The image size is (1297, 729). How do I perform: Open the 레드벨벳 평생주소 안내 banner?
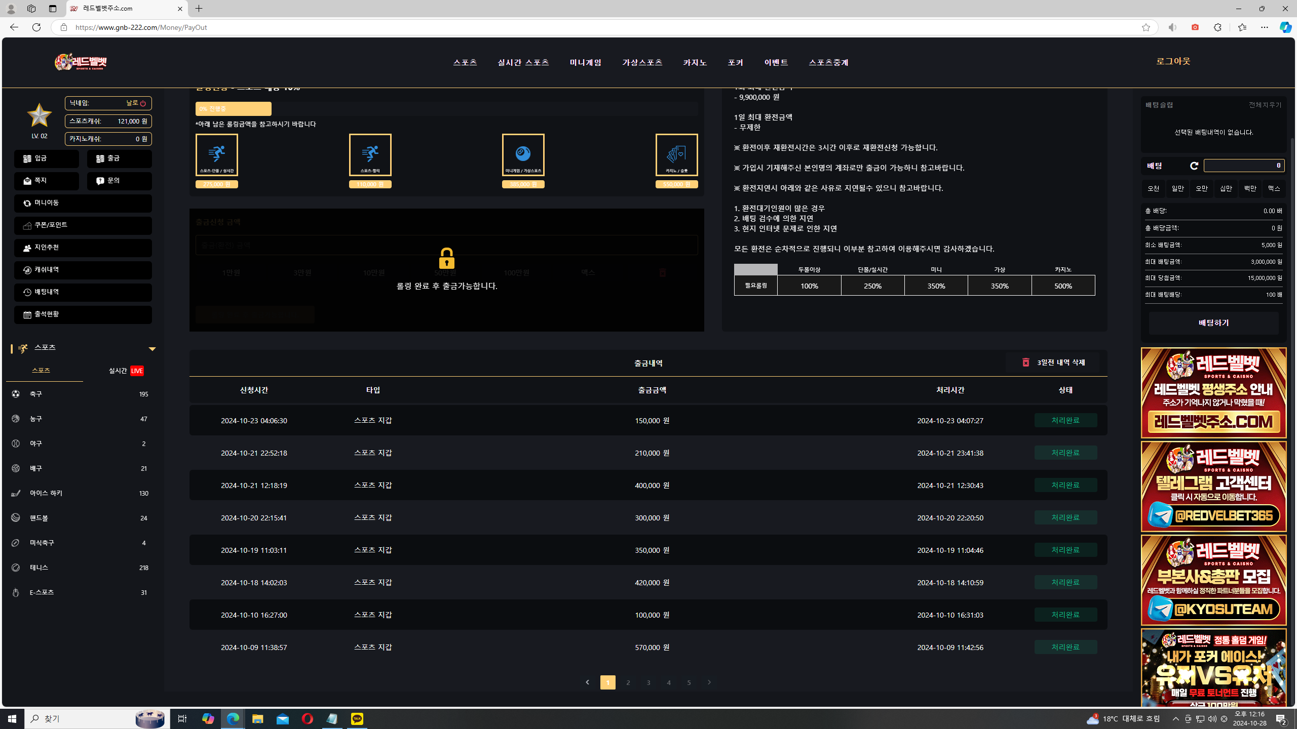pyautogui.click(x=1214, y=393)
